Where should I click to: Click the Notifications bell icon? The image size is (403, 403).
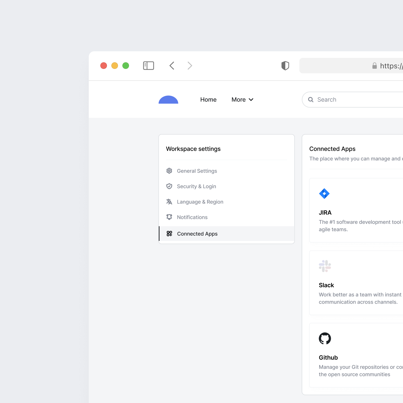(169, 217)
